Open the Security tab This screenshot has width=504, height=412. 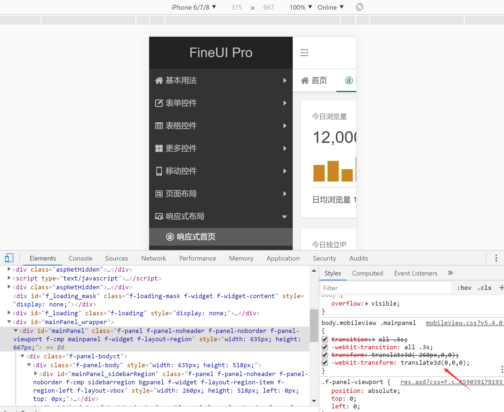324,258
